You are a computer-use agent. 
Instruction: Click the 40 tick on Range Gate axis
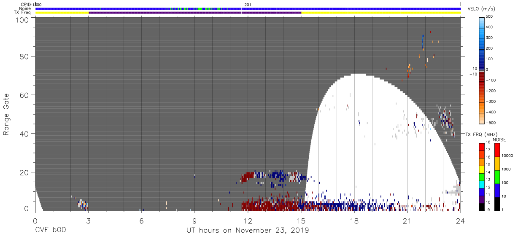pyautogui.click(x=25, y=134)
